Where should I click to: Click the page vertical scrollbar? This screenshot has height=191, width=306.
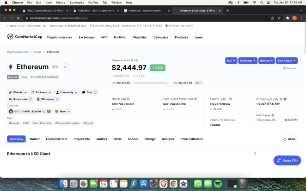305,39
